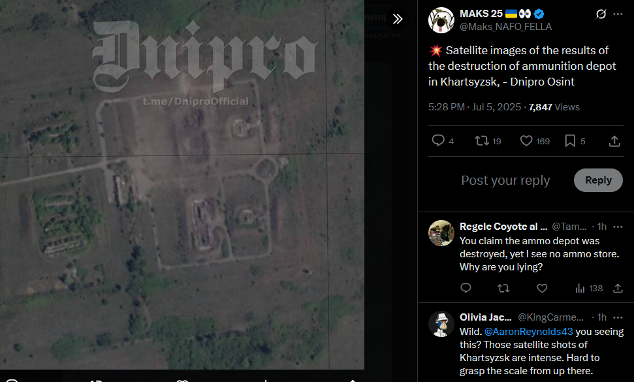The width and height of the screenshot is (634, 382).
Task: Open the 5:28 PM Jul 5, 2025 timestamp
Action: coord(475,107)
